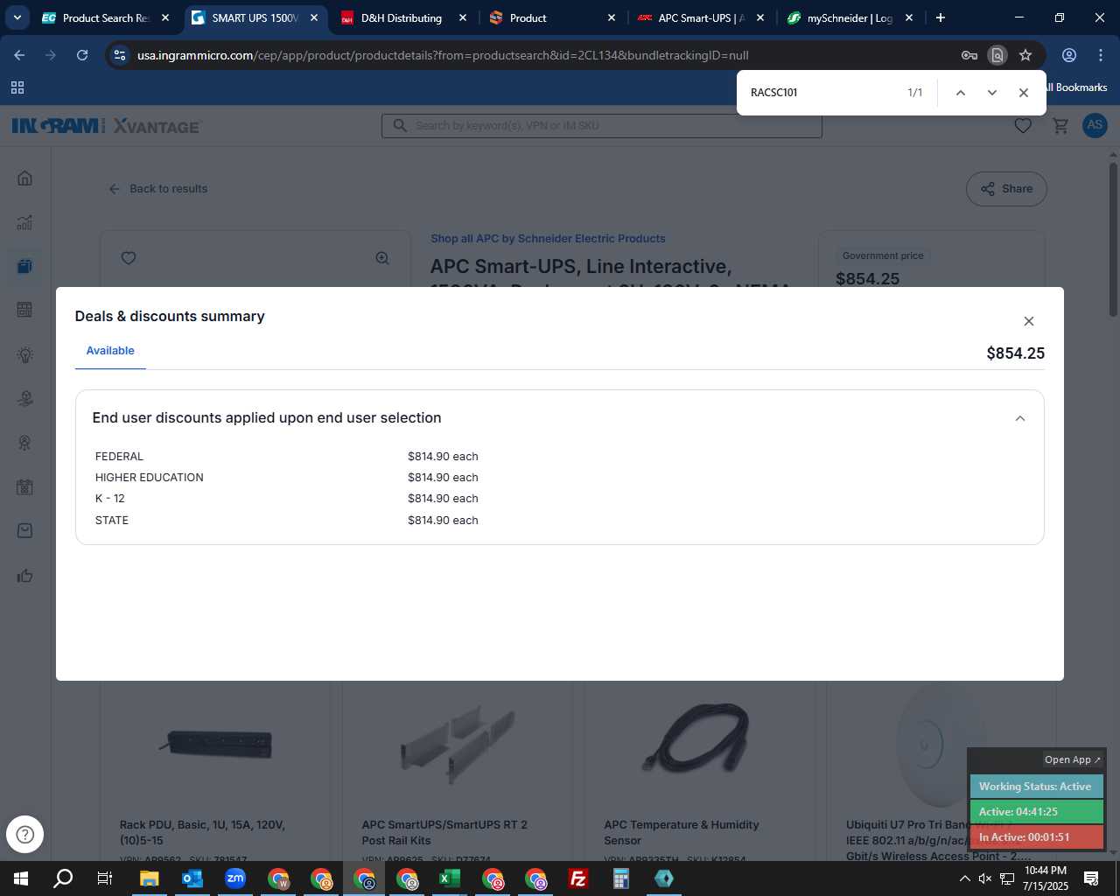This screenshot has width=1120, height=896.
Task: Click the address bar URL
Action: 443,55
